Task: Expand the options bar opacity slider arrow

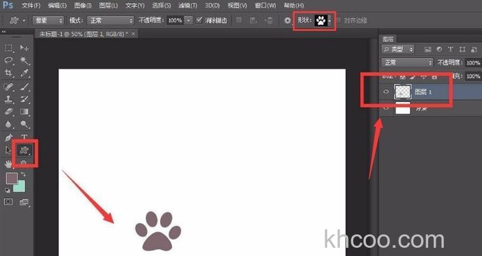Action: pos(189,20)
